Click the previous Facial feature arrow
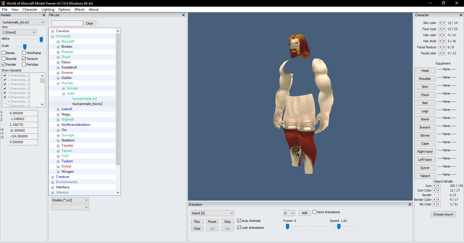Viewport: 464px width, 243px height. click(440, 47)
